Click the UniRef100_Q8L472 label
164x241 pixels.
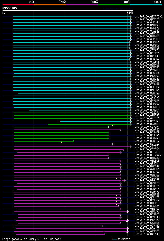pos(147,197)
